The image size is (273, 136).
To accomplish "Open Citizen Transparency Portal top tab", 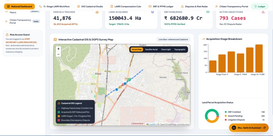I will 232,6.
